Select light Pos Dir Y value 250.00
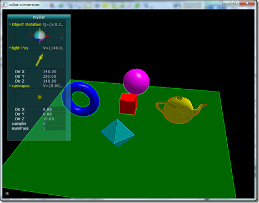The height and width of the screenshot is (203, 259). click(54, 77)
